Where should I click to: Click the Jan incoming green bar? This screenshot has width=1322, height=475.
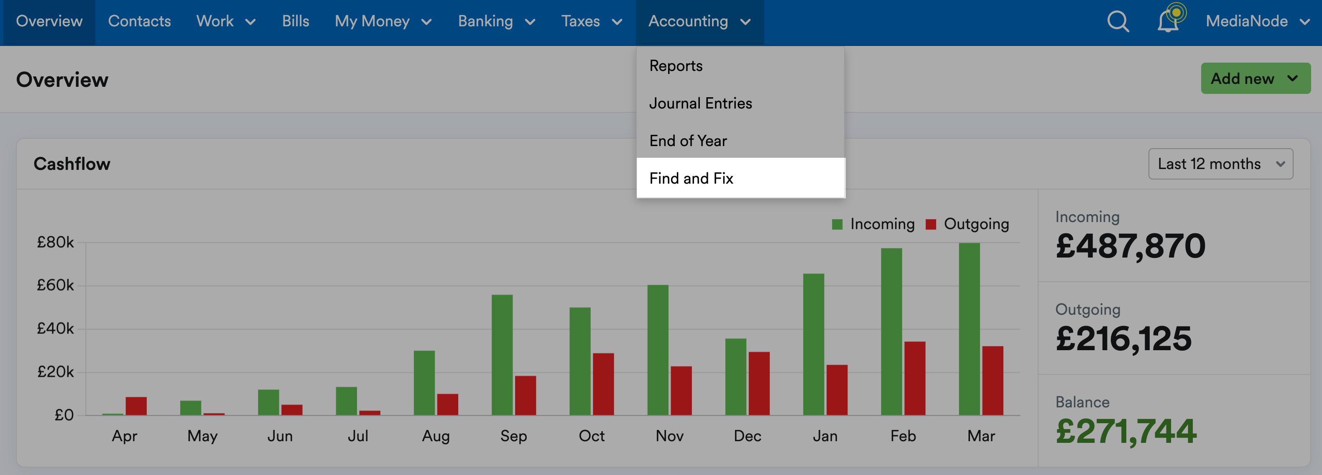click(814, 344)
